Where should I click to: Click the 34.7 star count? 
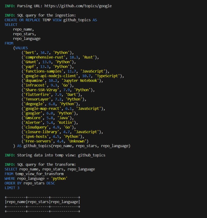pos(45,53)
